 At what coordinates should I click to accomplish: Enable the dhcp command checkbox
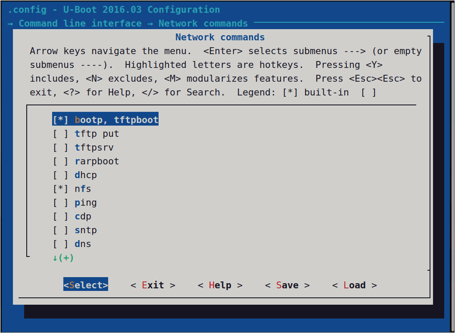click(x=60, y=175)
